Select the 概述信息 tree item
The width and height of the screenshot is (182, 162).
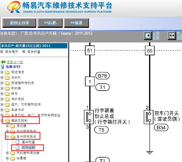[x=18, y=72]
